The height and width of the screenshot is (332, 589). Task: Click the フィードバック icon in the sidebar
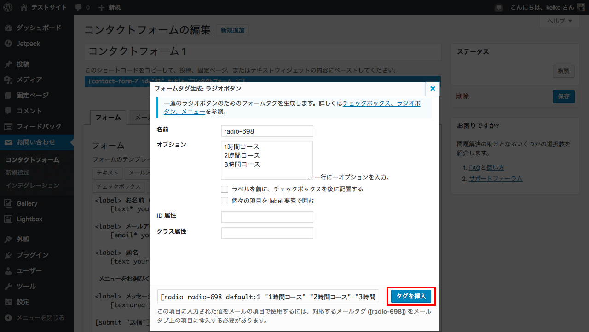click(x=8, y=126)
